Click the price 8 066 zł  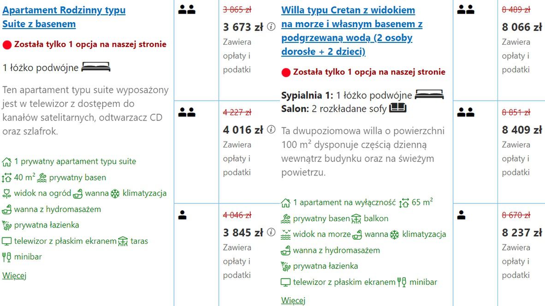522,27
